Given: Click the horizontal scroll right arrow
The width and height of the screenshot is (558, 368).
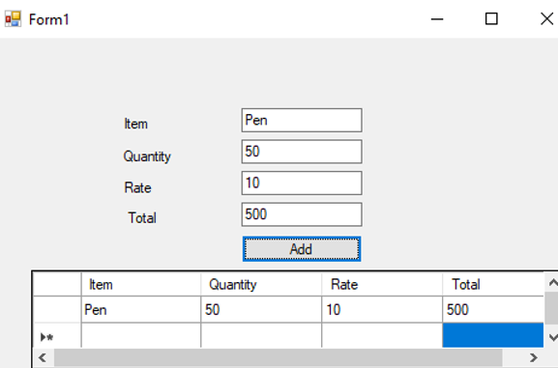Looking at the screenshot, I should point(533,357).
